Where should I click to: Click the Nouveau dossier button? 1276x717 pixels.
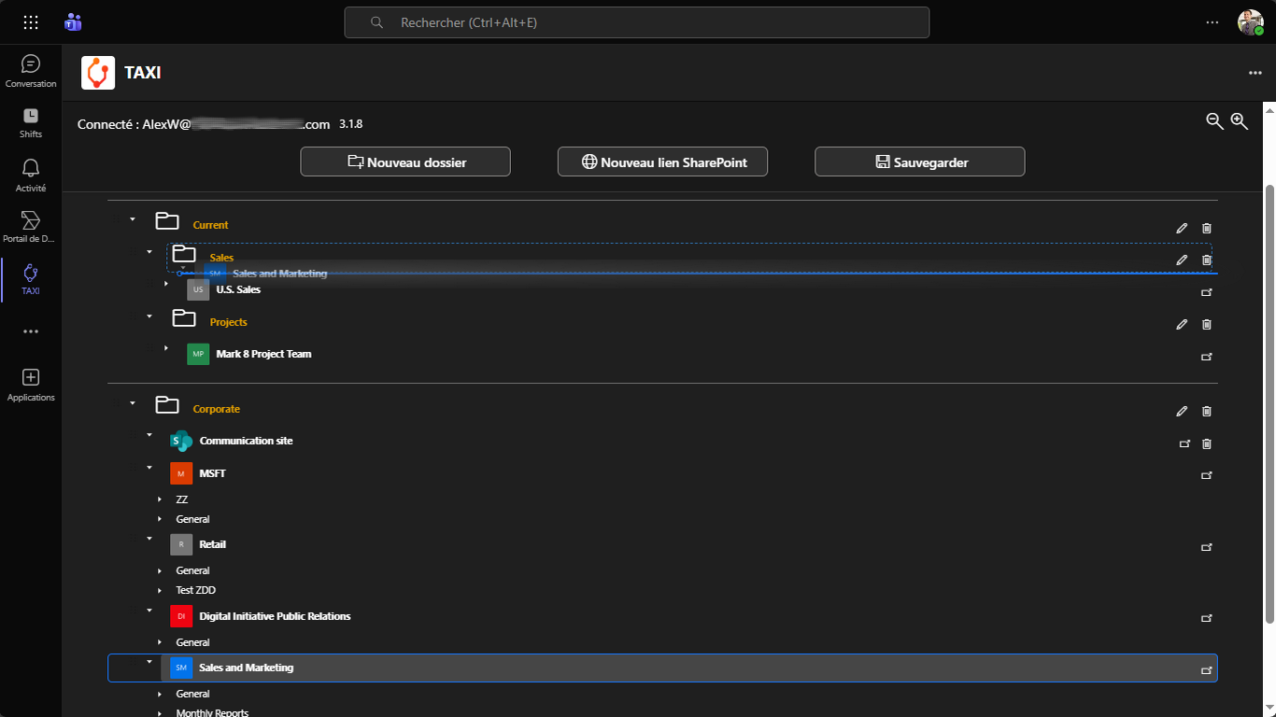405,162
